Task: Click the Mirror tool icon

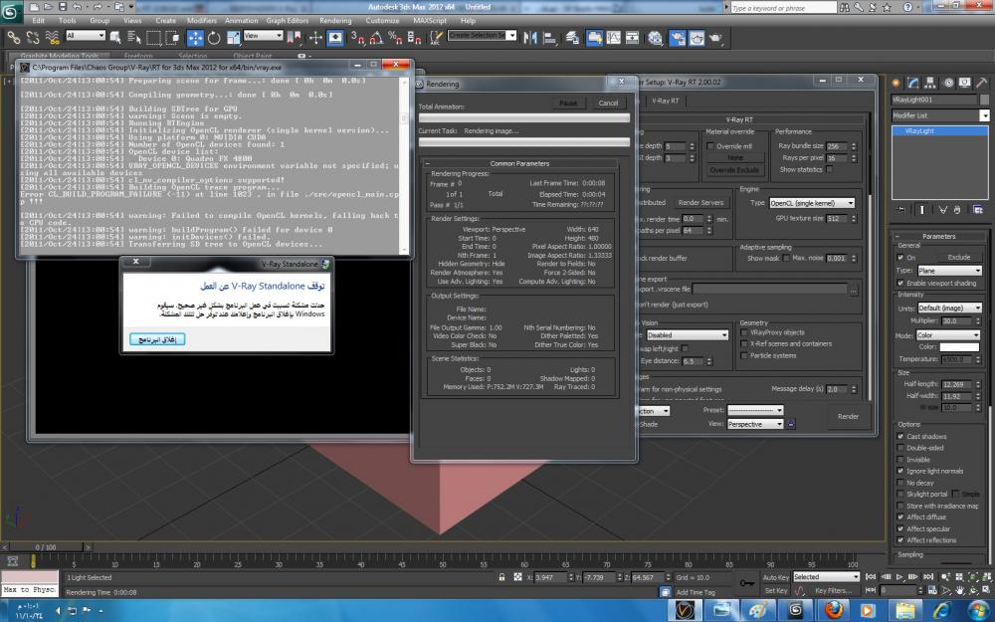Action: pyautogui.click(x=530, y=38)
